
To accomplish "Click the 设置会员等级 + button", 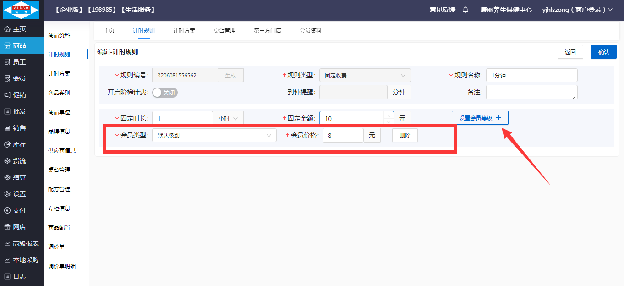I will (x=480, y=118).
